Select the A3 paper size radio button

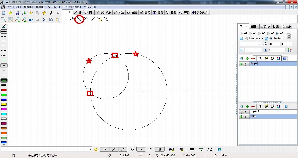[268, 34]
